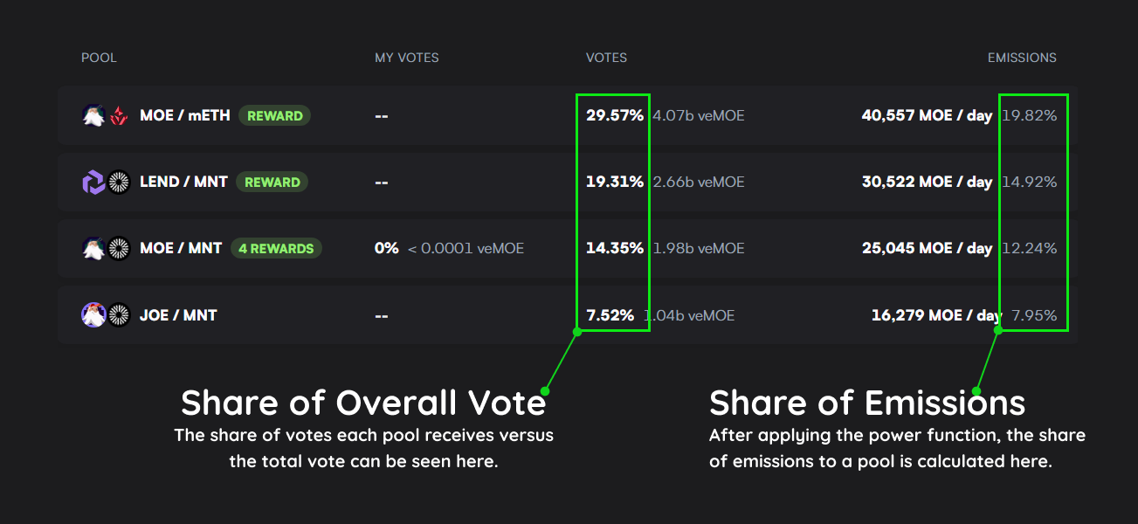The width and height of the screenshot is (1138, 524).
Task: Click the MOE token icon in MOE / MNT row
Action: pyautogui.click(x=93, y=248)
